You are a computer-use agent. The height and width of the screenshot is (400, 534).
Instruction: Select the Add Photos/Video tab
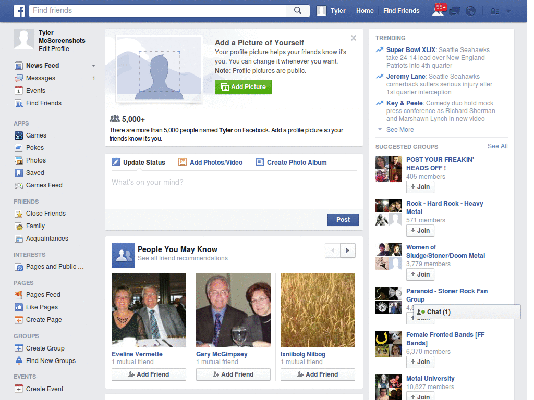tap(211, 162)
